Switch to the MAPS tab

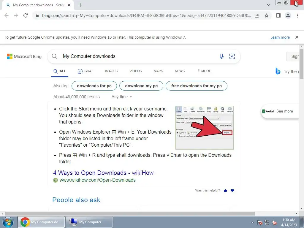click(x=158, y=71)
